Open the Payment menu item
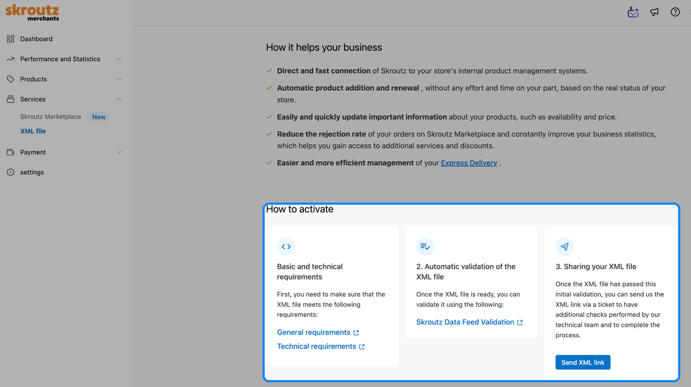The width and height of the screenshot is (691, 387). [x=33, y=152]
